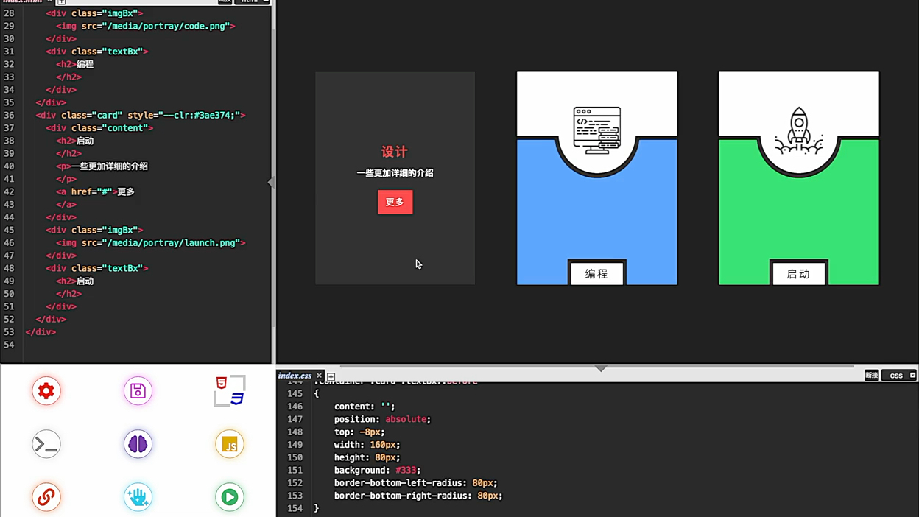Close the index.css tab
The image size is (919, 517).
click(x=319, y=375)
